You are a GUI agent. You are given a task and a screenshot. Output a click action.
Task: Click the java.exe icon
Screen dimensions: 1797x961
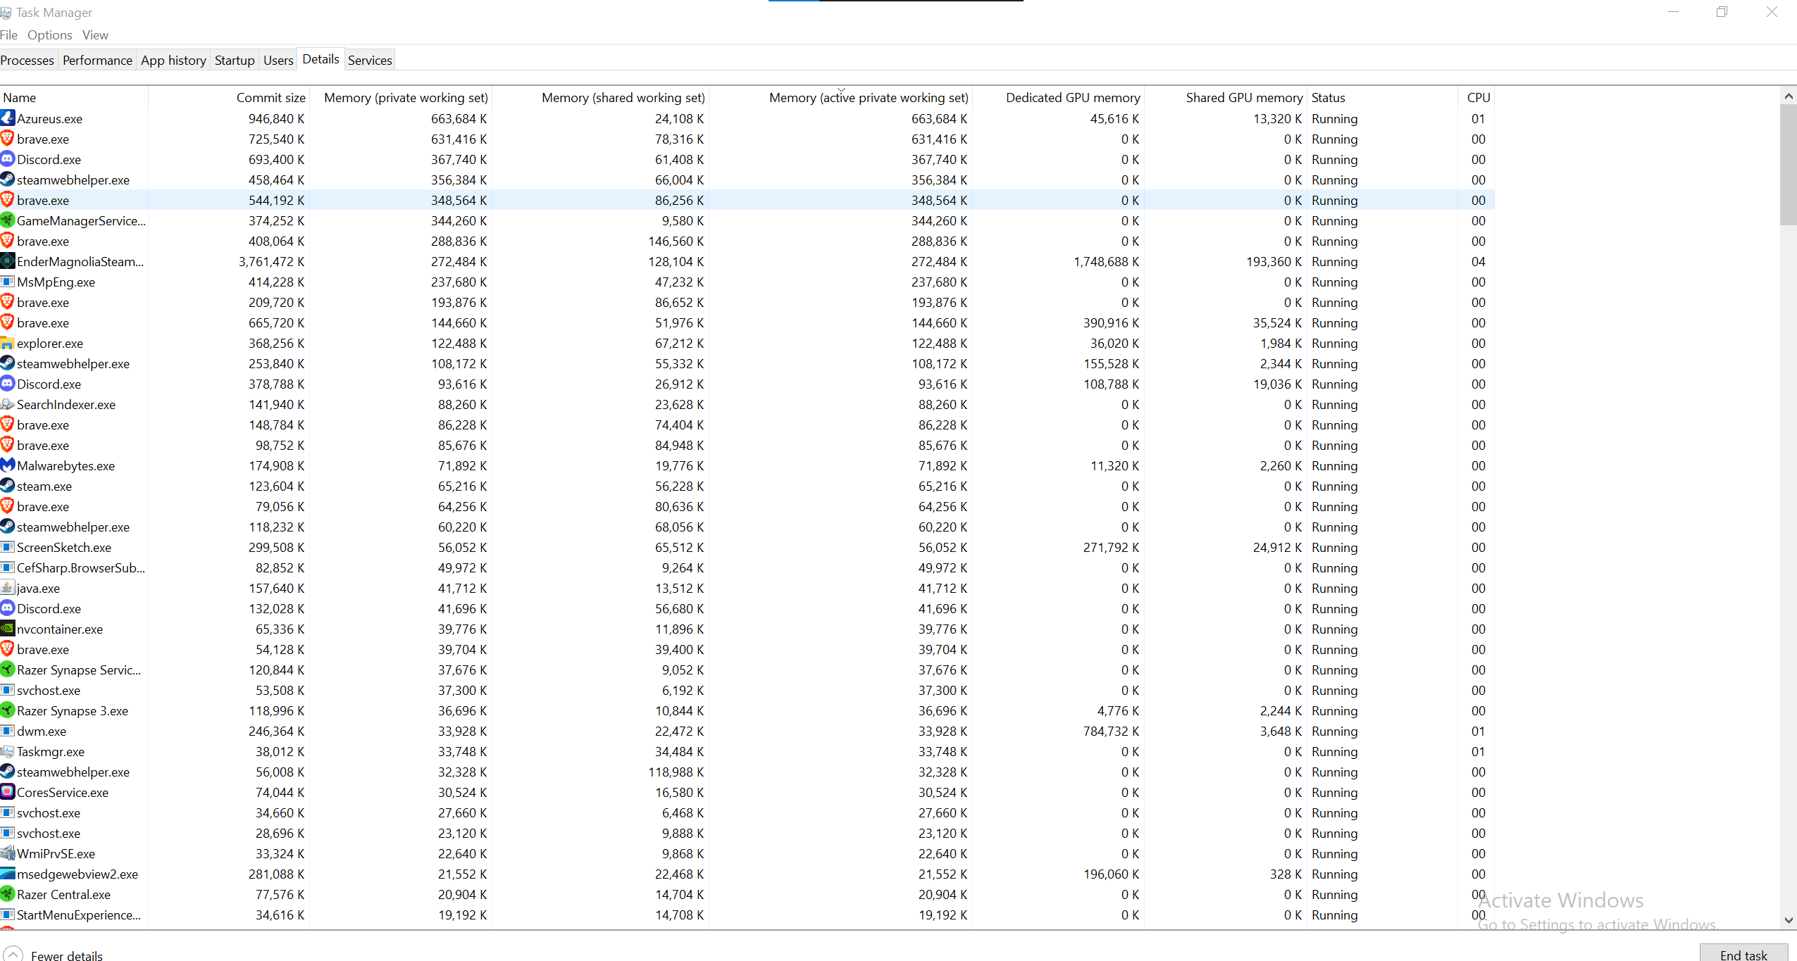tap(8, 588)
